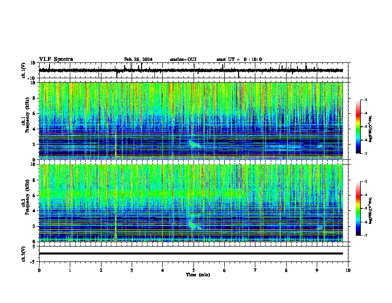
Task: Click time axis tick label '0'
Action: coord(39,270)
